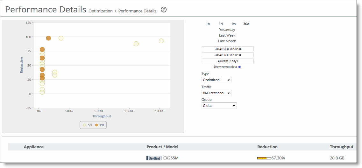This screenshot has height=168, width=362.
Task: Select the 30d time range
Action: (x=246, y=24)
